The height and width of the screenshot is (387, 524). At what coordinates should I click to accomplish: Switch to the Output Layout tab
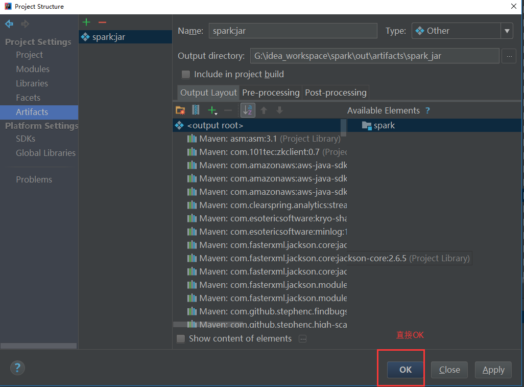[x=208, y=93]
